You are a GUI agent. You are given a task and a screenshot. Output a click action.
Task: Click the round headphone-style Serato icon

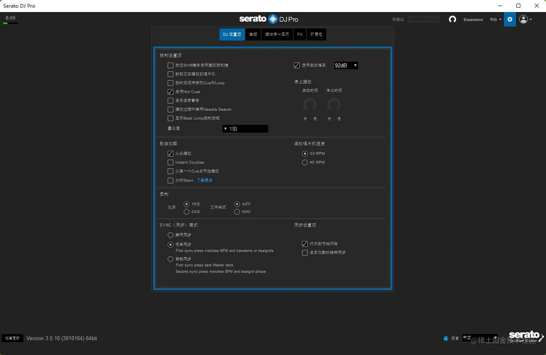(x=453, y=19)
